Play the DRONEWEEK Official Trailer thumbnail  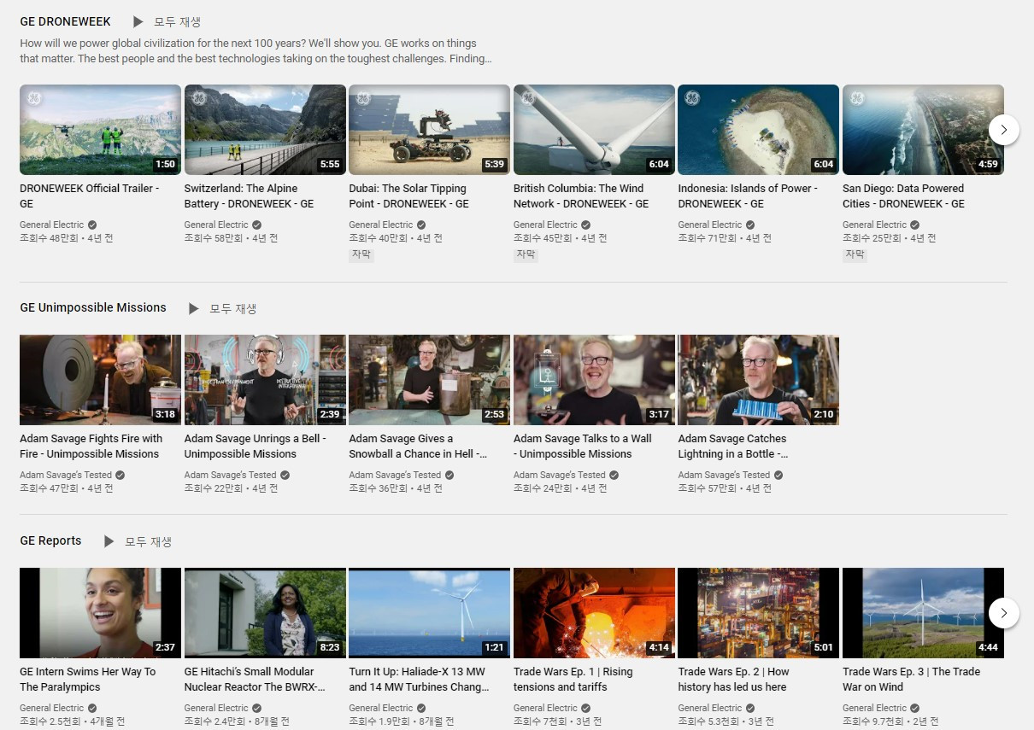click(x=100, y=130)
